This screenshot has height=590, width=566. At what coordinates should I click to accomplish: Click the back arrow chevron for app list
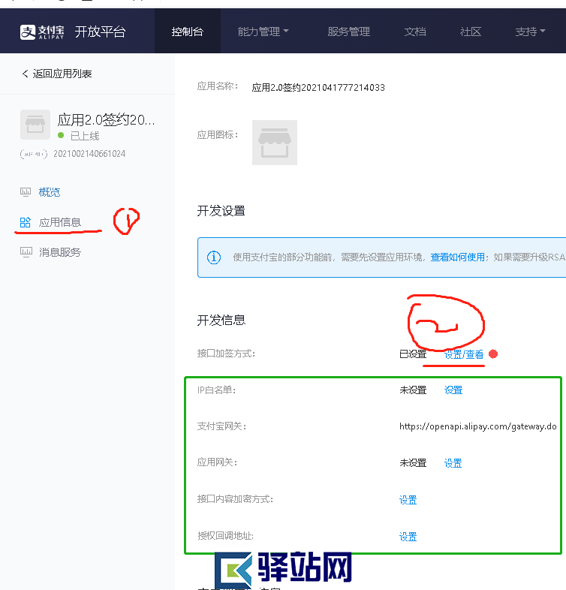click(26, 74)
